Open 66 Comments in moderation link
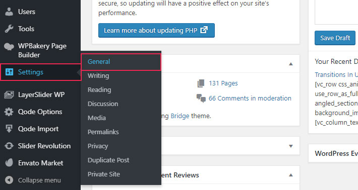Viewport: 358px width, 190px height. (x=250, y=99)
